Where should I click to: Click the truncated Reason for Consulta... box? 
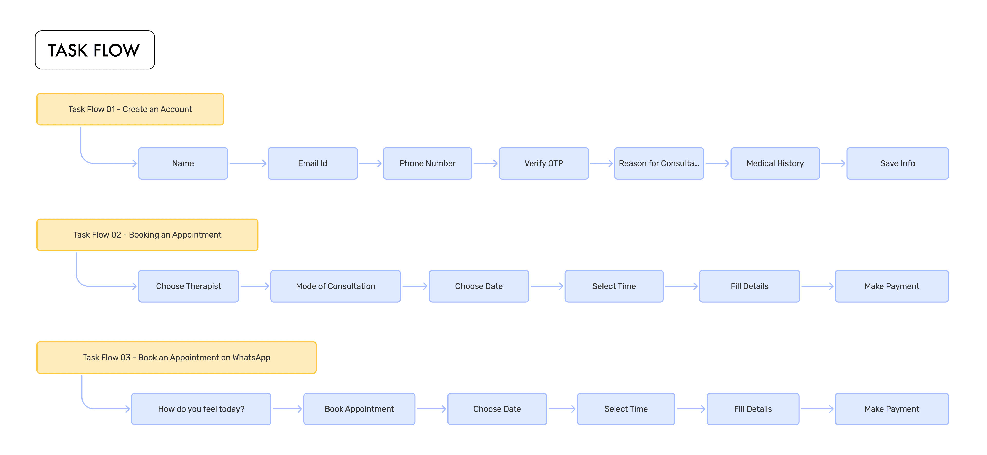tap(659, 163)
